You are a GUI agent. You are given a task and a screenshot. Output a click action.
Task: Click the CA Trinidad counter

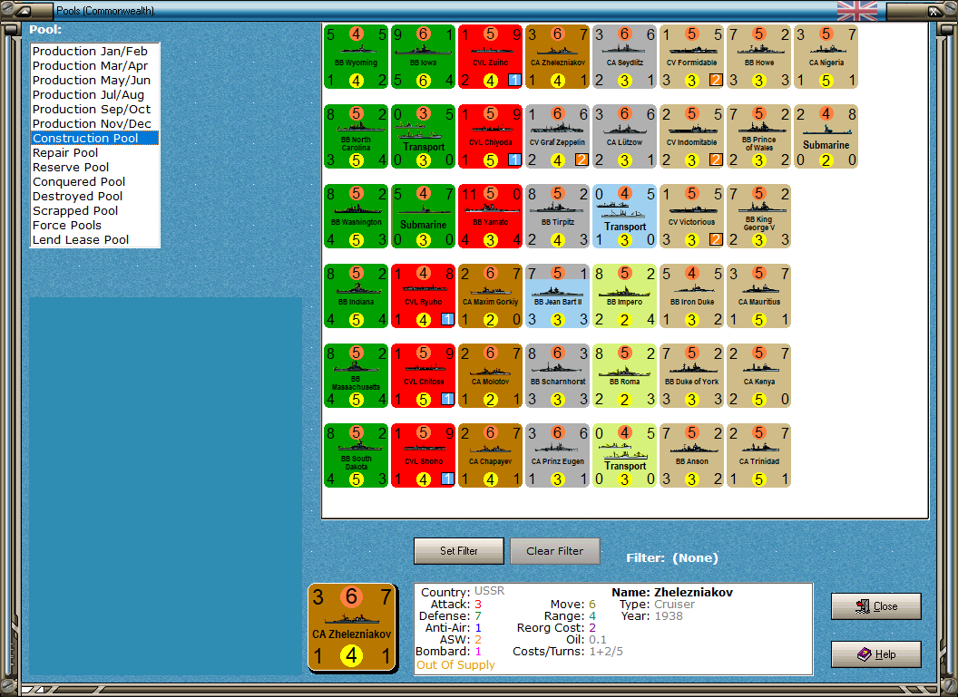coord(759,456)
